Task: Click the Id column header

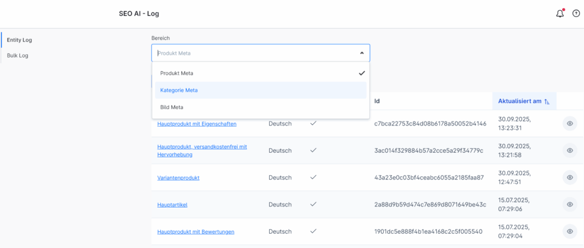Action: [x=377, y=101]
